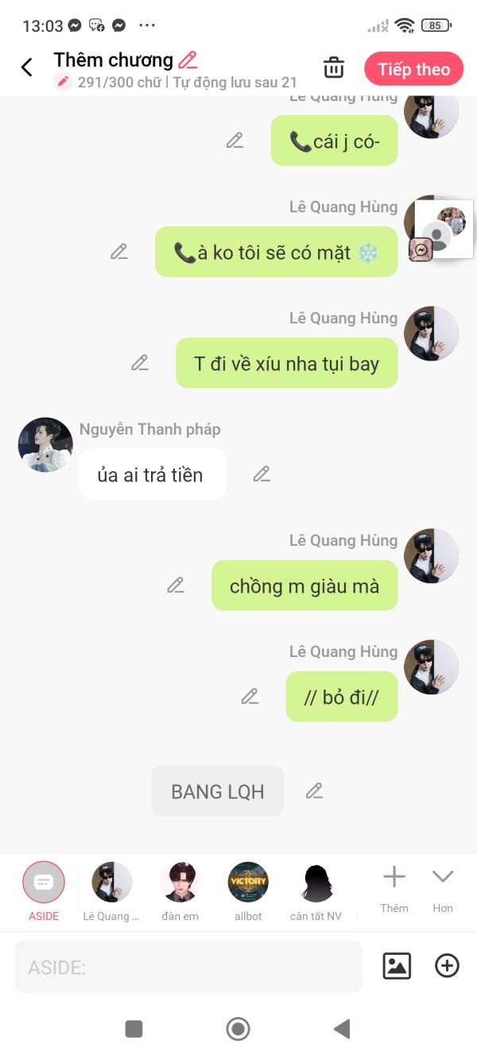Expand character list with Hơn chevron
Viewport: 477px width, 1059px height.
coord(443,889)
